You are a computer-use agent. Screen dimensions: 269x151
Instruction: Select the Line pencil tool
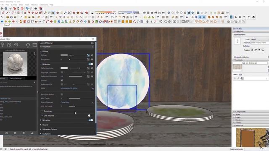click(7, 13)
